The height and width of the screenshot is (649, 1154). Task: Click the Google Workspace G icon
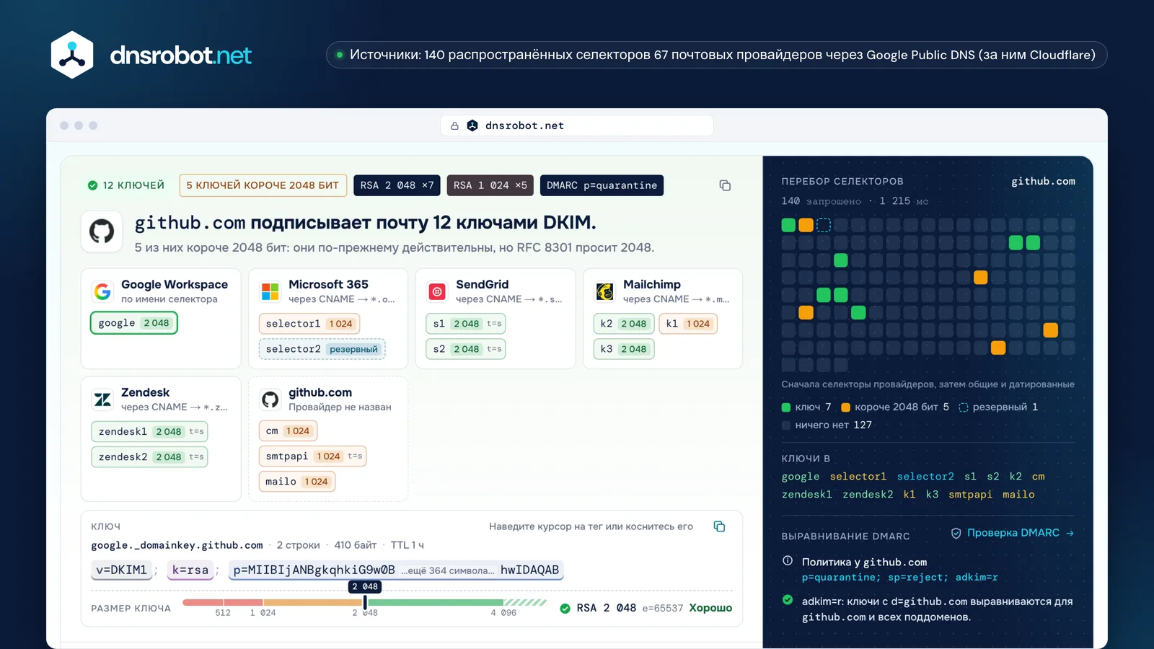point(102,291)
